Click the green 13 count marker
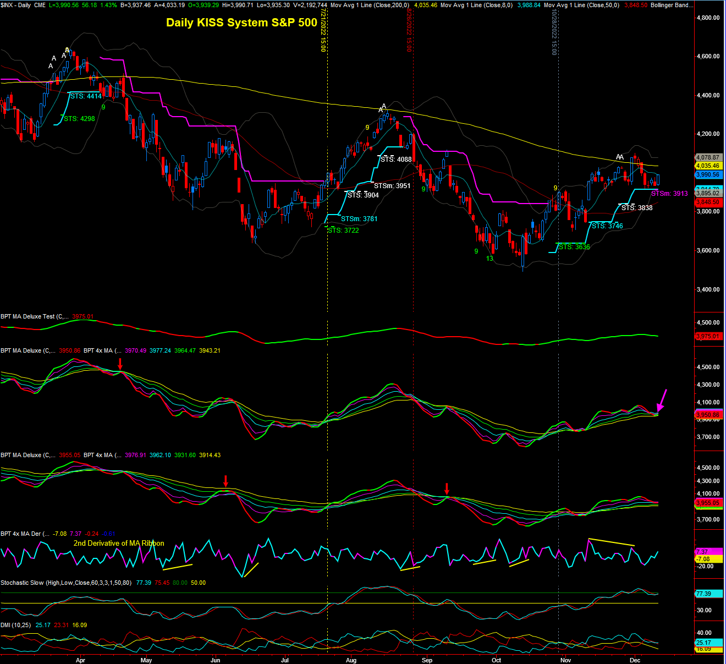Screen dimensions: 726x664 (x=490, y=258)
